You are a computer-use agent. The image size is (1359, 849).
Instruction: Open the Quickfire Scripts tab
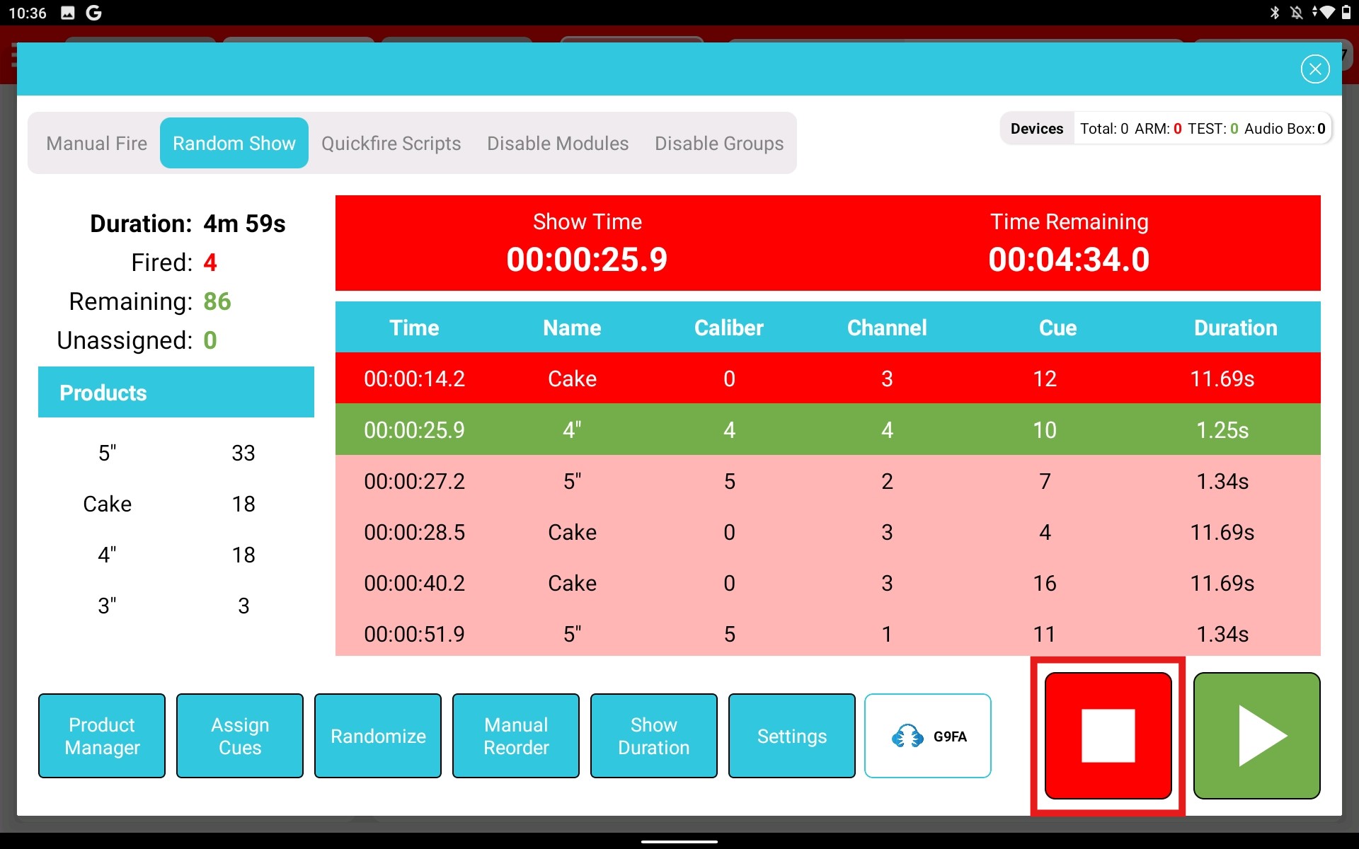pos(391,144)
